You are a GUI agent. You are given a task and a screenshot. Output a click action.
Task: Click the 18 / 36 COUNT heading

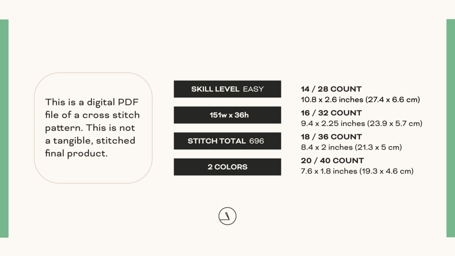pos(331,137)
